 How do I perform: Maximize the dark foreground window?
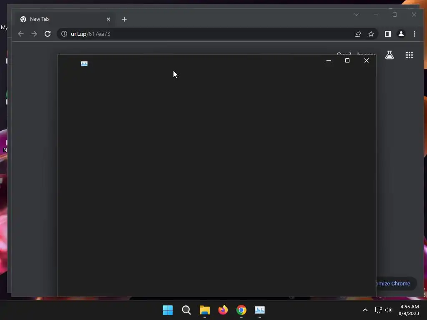[x=347, y=60]
